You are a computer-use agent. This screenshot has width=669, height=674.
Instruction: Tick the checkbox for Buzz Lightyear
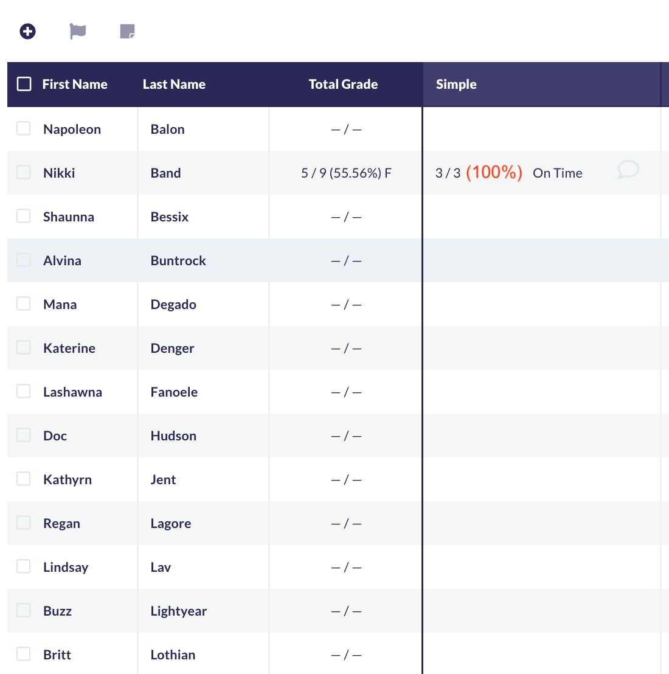[x=24, y=610]
